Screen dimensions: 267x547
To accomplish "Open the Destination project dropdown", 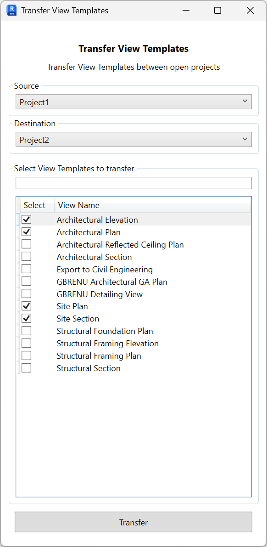I will [133, 139].
